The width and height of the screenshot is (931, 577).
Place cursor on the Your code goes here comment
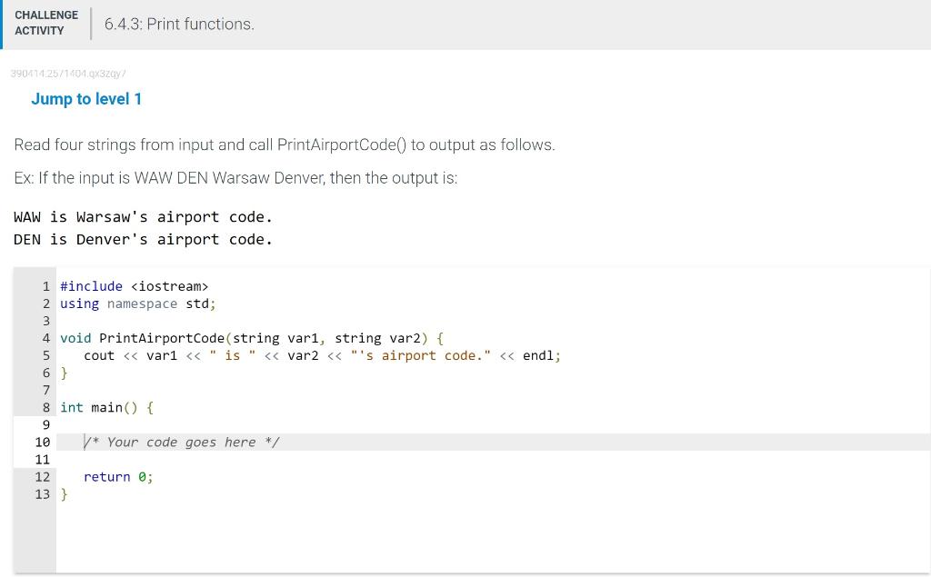(181, 442)
